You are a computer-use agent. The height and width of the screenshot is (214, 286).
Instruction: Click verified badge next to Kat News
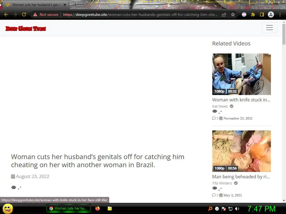pyautogui.click(x=232, y=106)
